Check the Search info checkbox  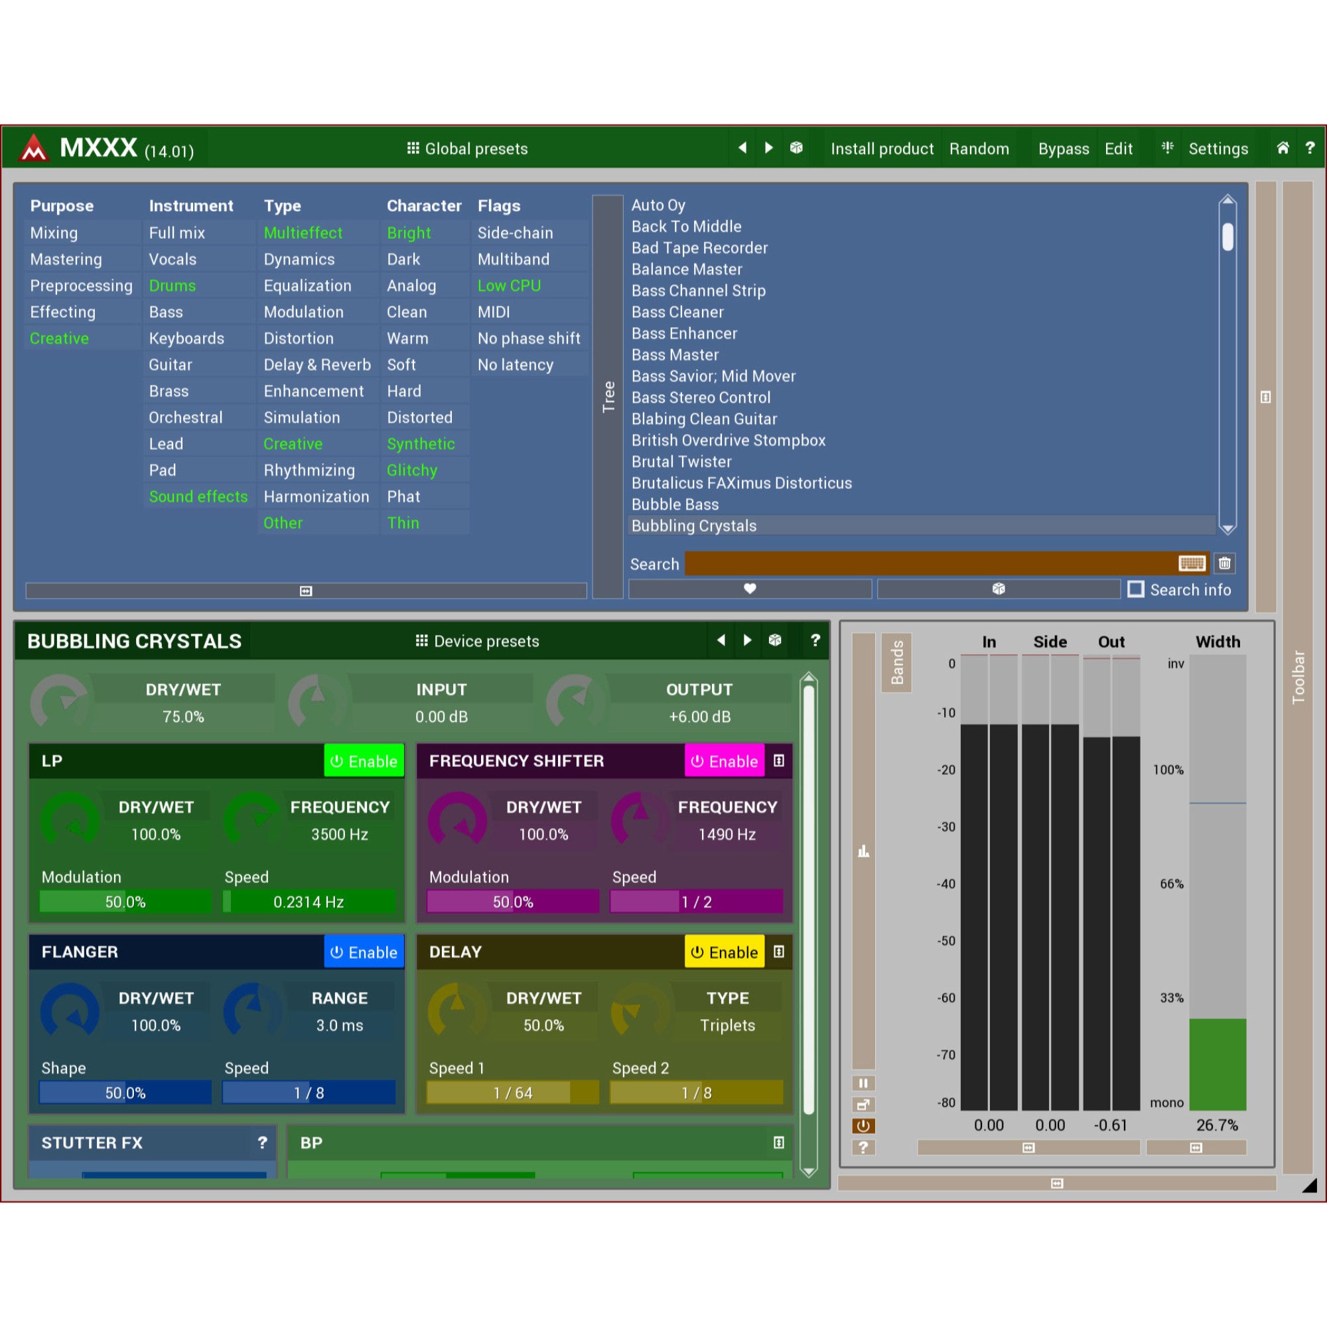coord(1136,589)
